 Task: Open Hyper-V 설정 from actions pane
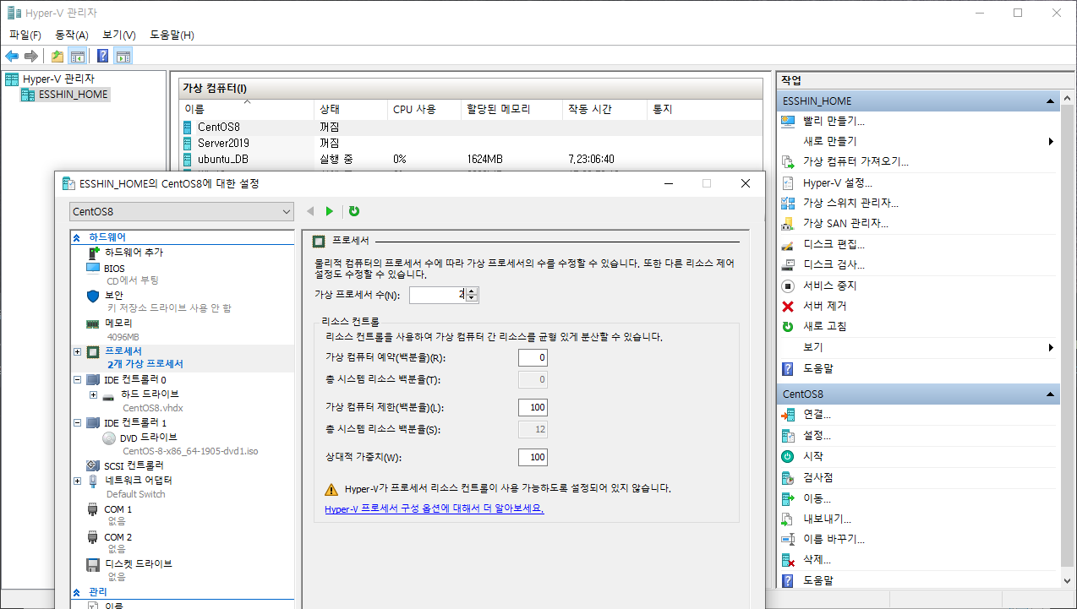(x=838, y=182)
